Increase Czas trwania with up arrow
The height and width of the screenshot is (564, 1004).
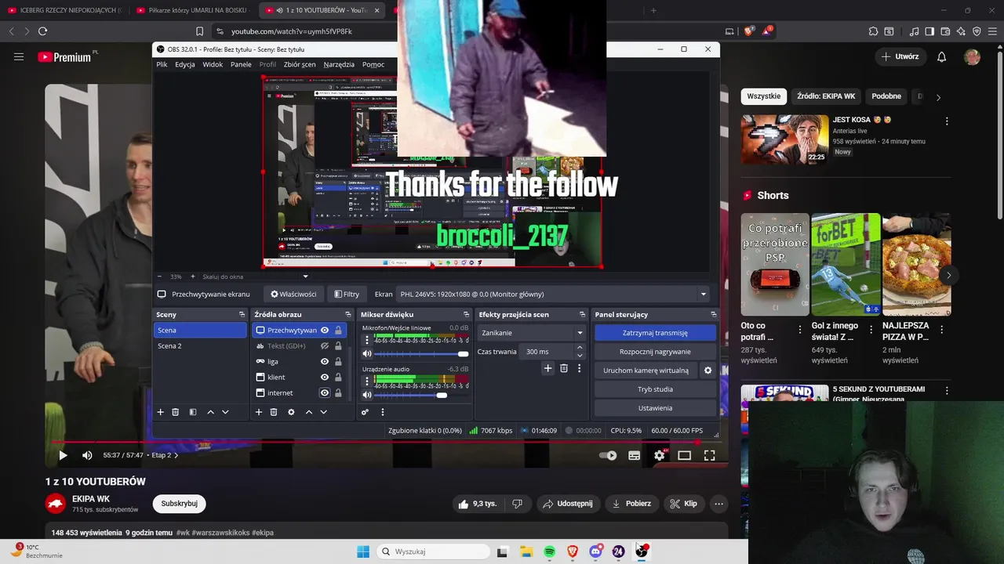point(580,348)
